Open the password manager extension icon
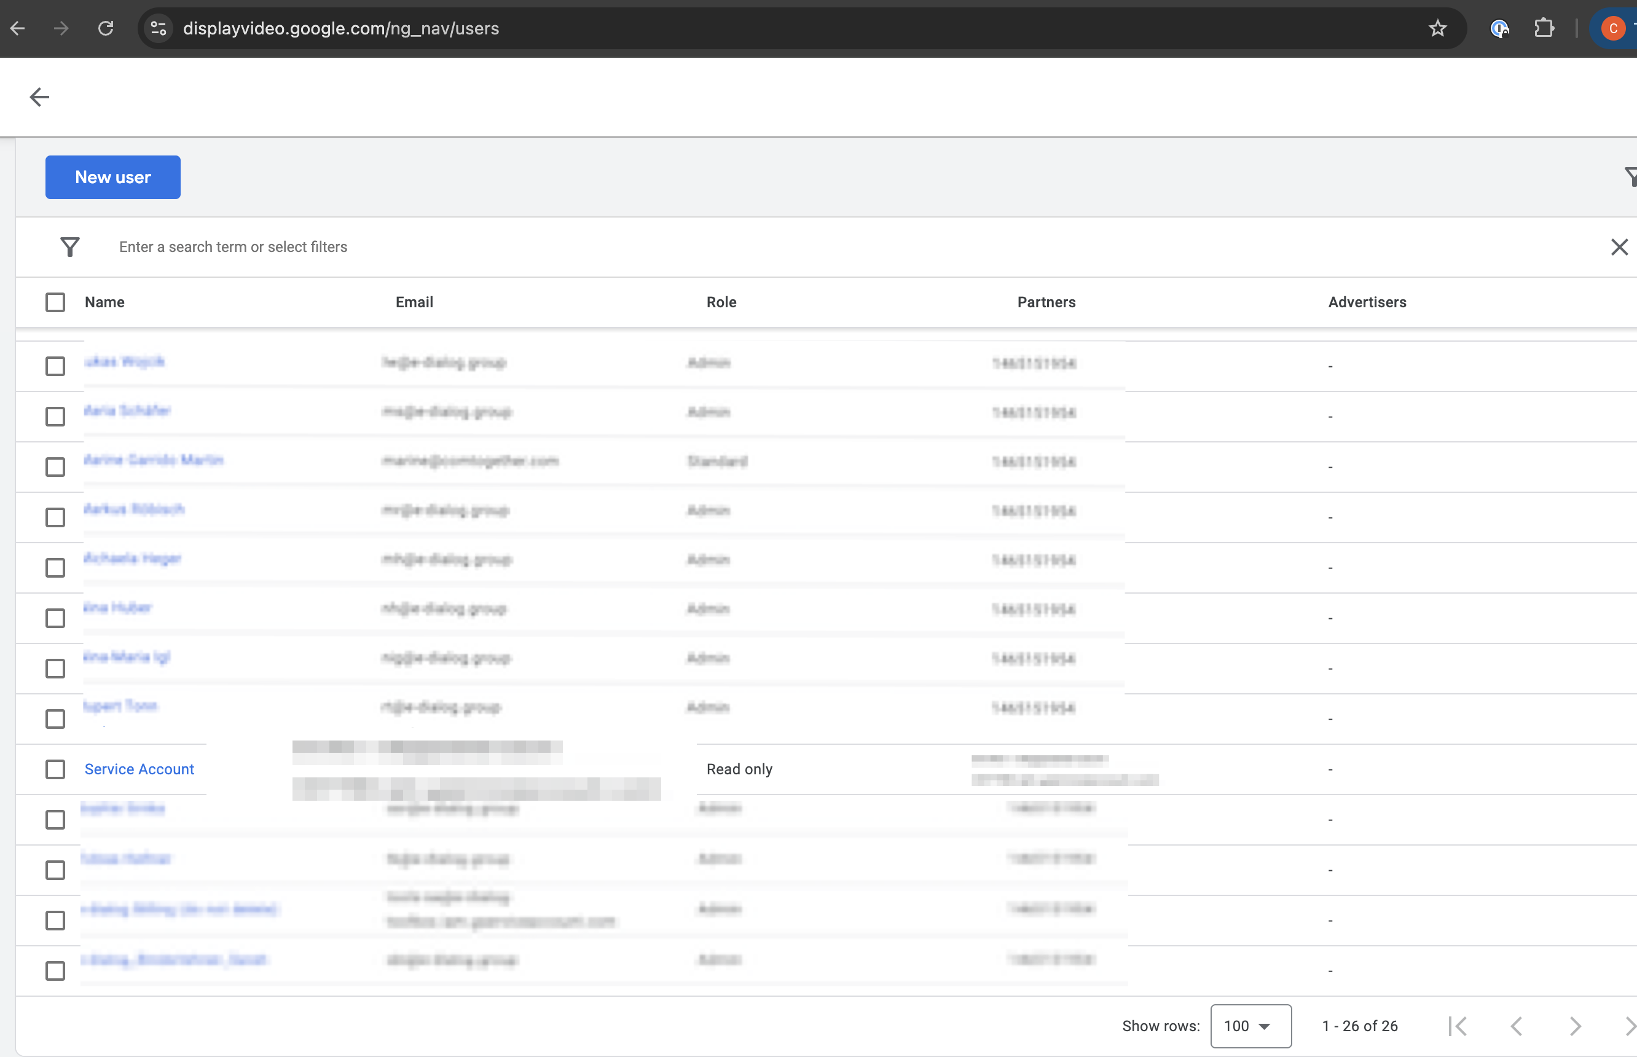 [x=1499, y=28]
